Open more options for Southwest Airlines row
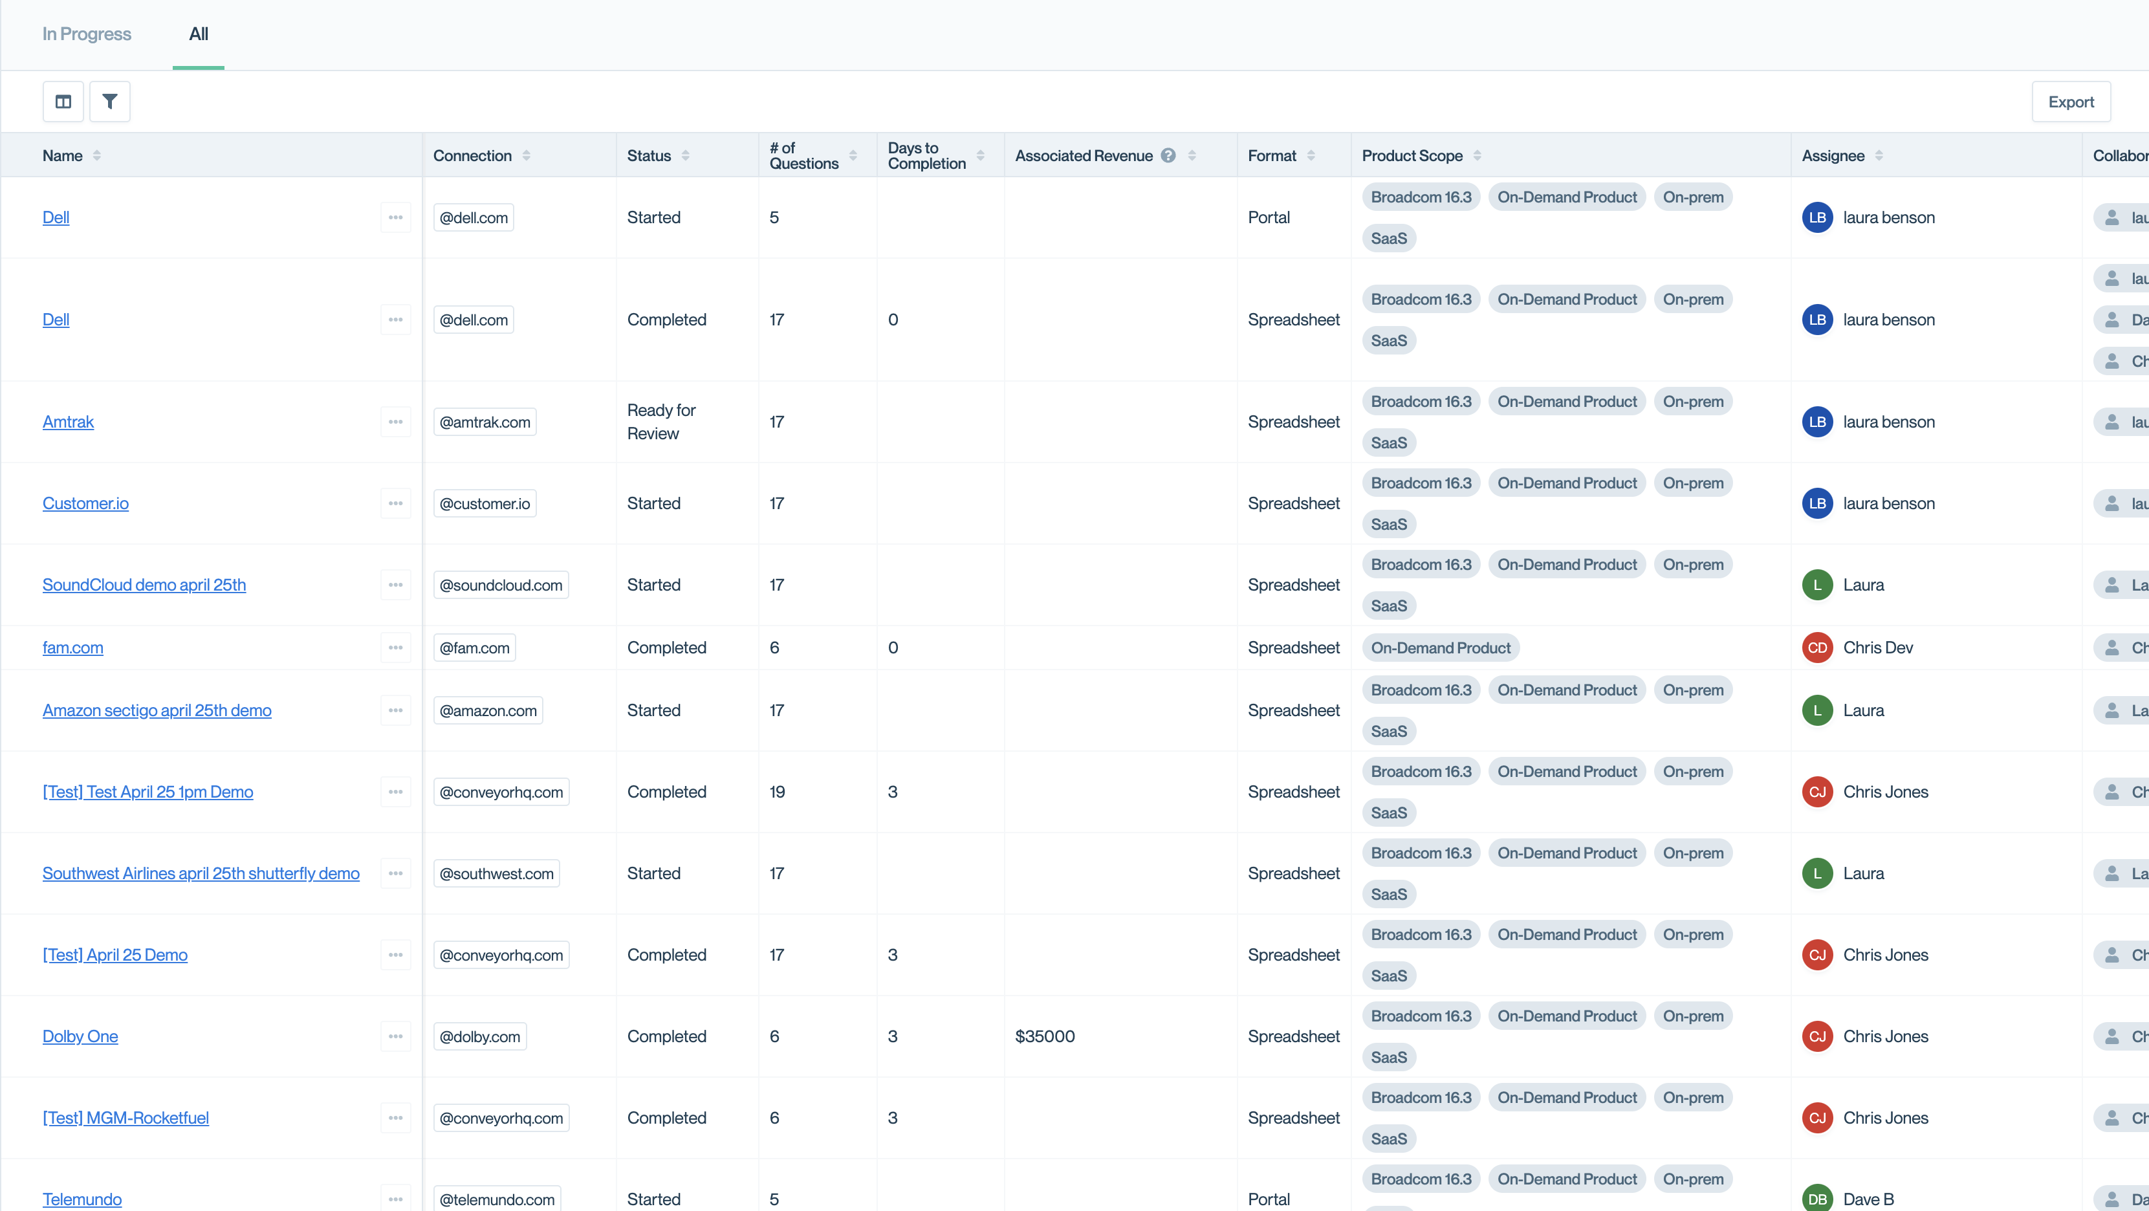The width and height of the screenshot is (2149, 1211). (x=395, y=873)
